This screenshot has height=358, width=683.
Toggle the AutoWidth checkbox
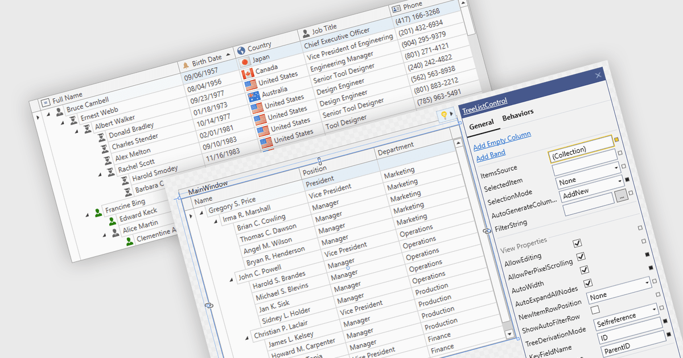click(585, 269)
